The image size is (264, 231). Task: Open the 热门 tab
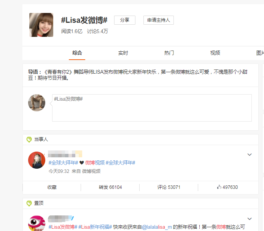tap(169, 53)
